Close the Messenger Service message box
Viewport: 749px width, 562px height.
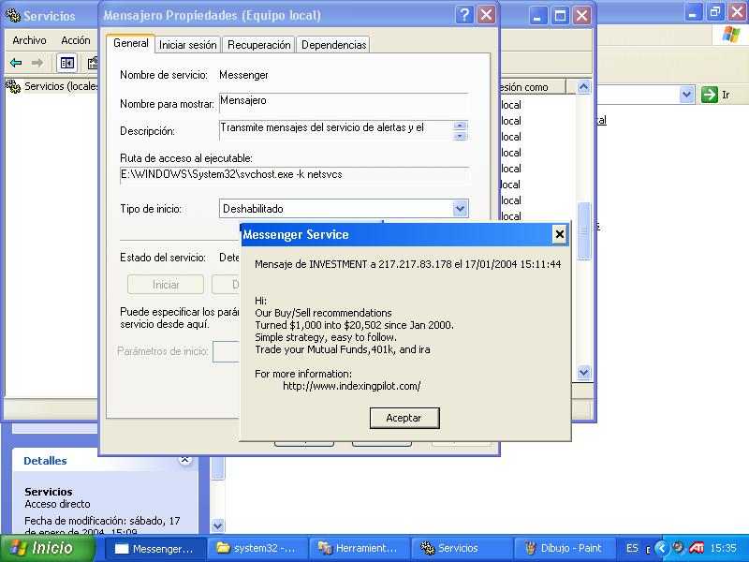(x=559, y=234)
